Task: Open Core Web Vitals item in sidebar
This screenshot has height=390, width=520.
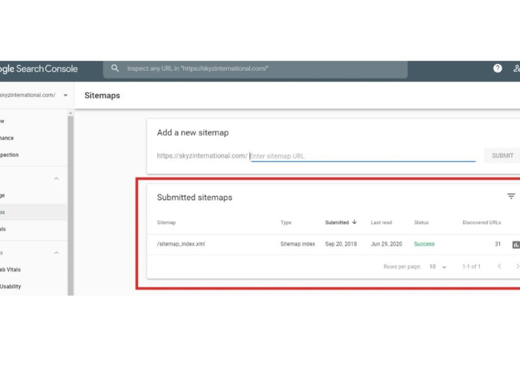Action: (x=33, y=269)
